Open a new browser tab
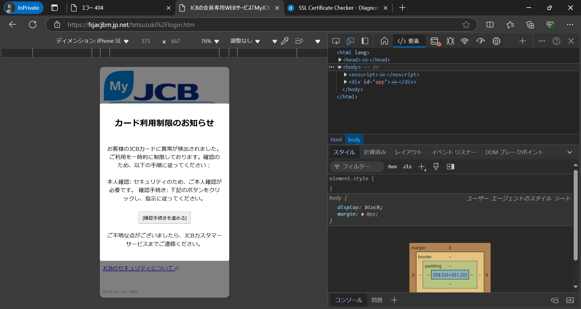Image resolution: width=581 pixels, height=309 pixels. pyautogui.click(x=402, y=8)
